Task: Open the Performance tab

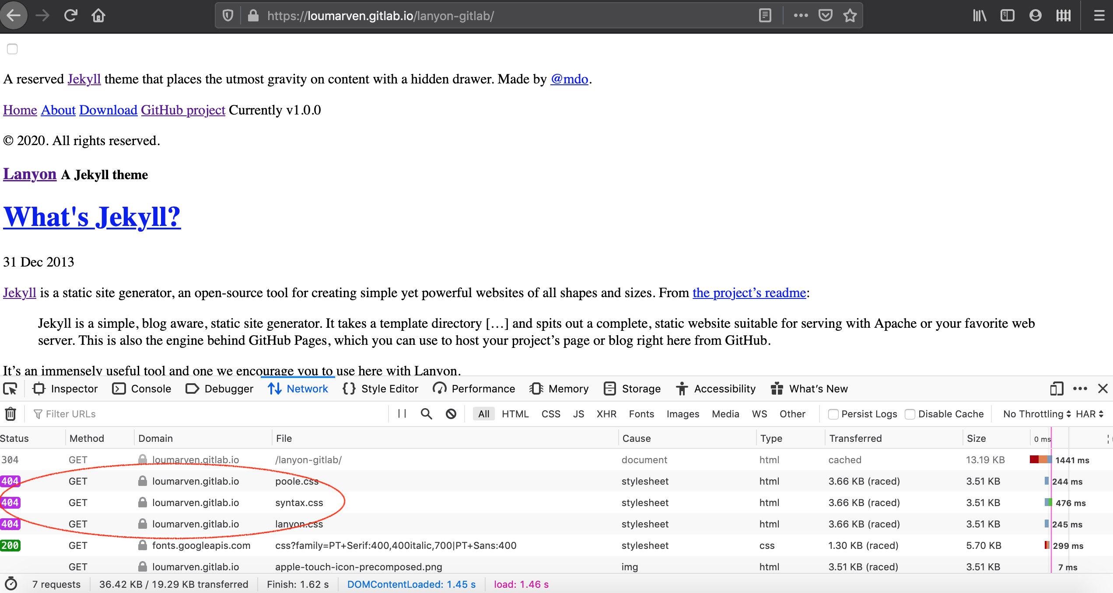Action: [x=474, y=388]
